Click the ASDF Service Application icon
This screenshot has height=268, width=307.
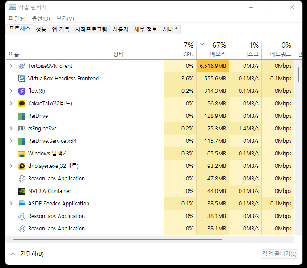[x=22, y=204]
